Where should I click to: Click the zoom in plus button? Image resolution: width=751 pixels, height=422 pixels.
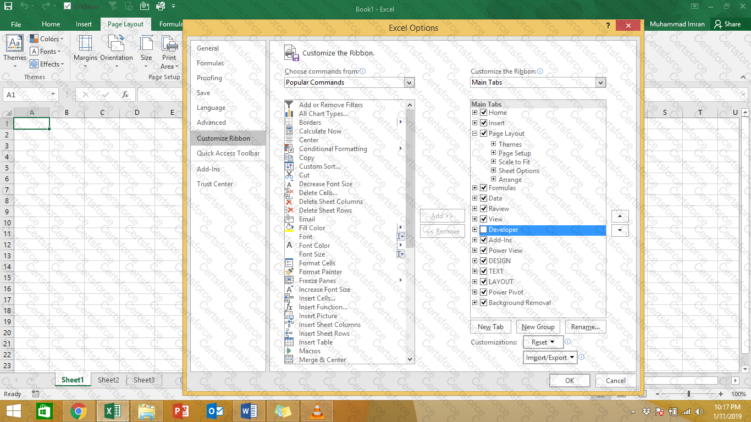722,394
